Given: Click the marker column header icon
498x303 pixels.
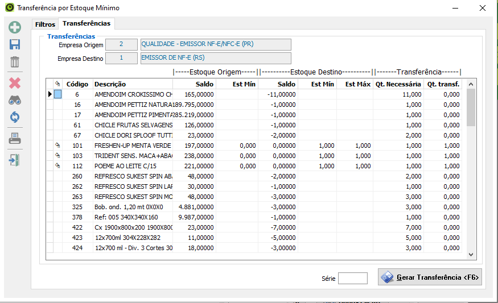Looking at the screenshot, I should (x=57, y=84).
